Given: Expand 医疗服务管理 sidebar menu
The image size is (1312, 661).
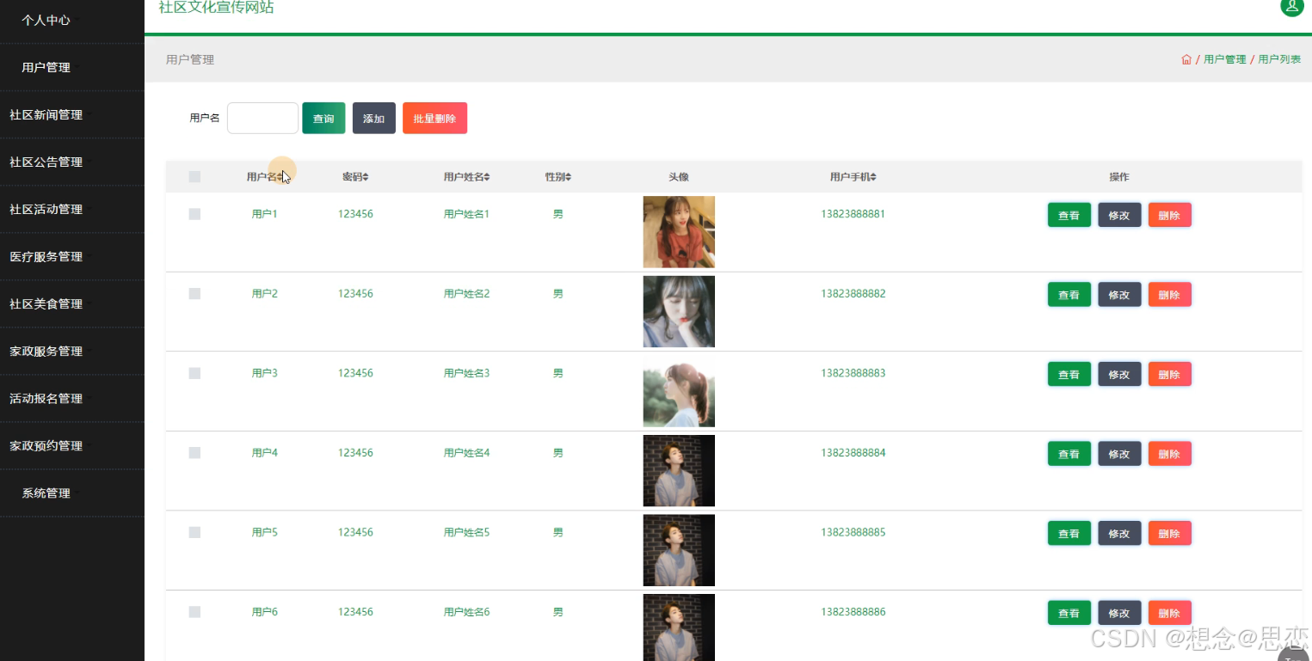Looking at the screenshot, I should [72, 256].
